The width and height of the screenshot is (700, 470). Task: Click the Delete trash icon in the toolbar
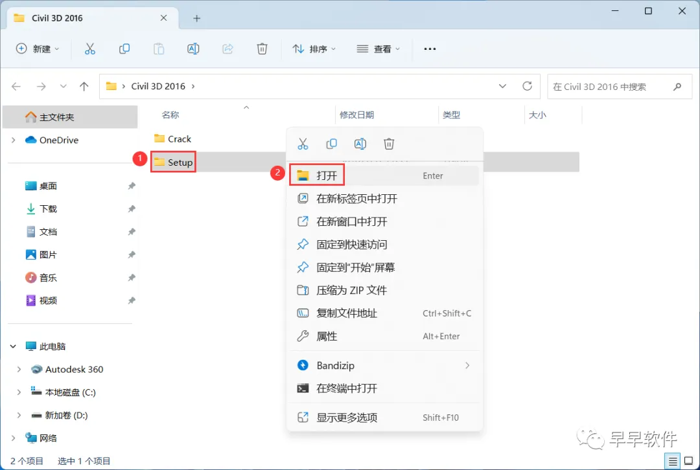[x=262, y=49]
